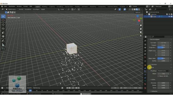Screen dimensions: 173x97
Task: Toggle viewport overlays button
Action: click(x=125, y=9)
